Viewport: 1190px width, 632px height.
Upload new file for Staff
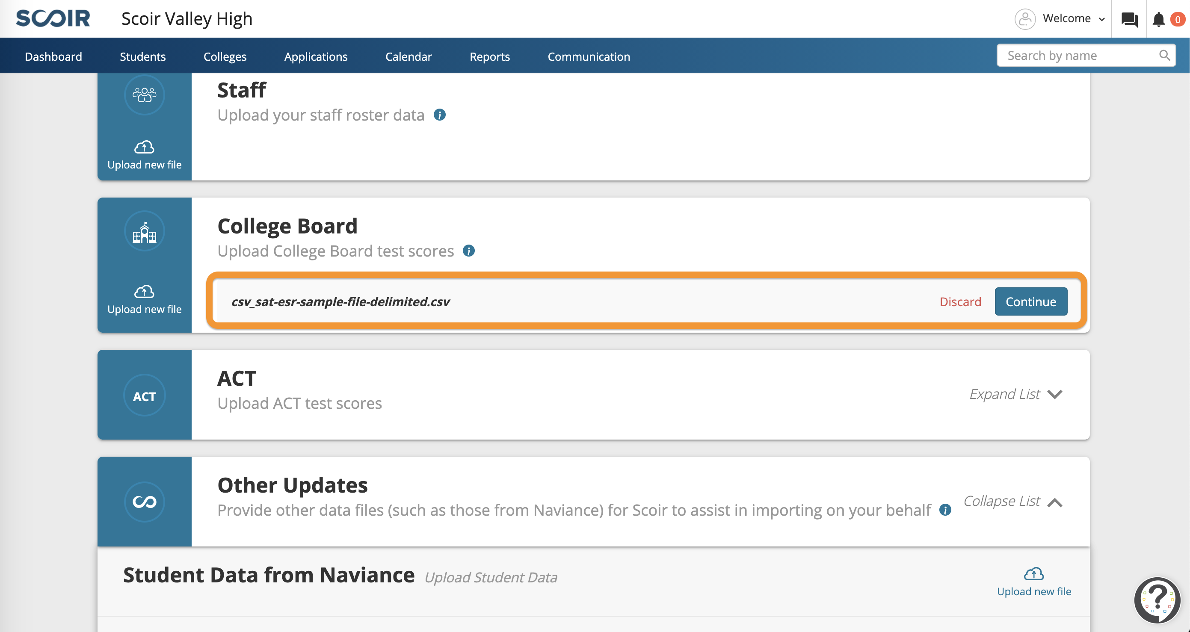pos(145,155)
